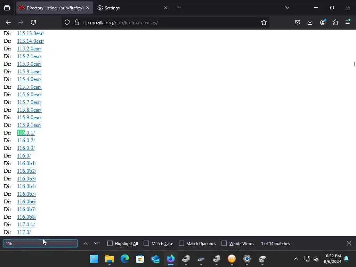The width and height of the screenshot is (356, 267).
Task: Launch Microsoft Edge from taskbar
Action: 125,259
